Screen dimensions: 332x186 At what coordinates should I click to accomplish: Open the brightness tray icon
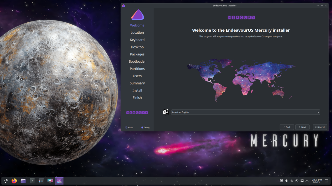click(292, 181)
